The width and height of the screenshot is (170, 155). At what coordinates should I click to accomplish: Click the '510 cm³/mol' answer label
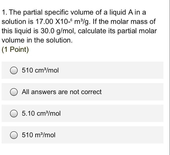(40, 70)
